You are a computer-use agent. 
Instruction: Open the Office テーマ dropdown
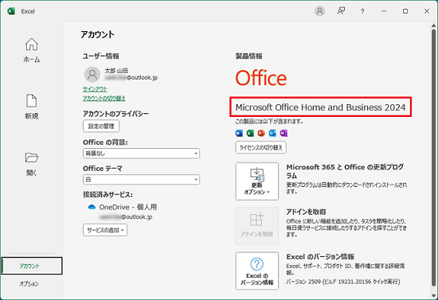tap(141, 179)
